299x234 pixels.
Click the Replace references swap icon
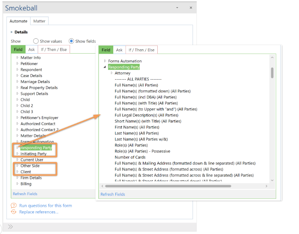[14, 212]
